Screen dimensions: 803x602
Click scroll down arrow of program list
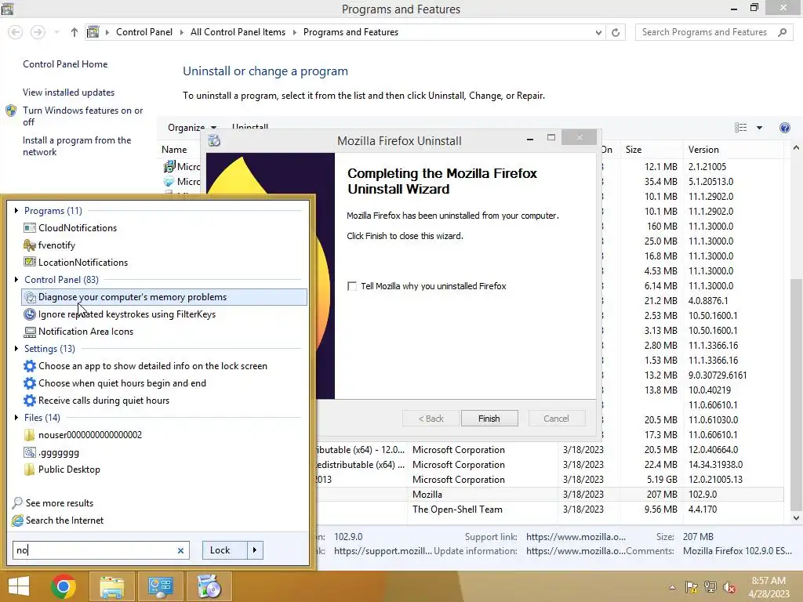click(797, 518)
